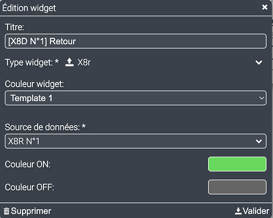Confirm changes with Valider

click(x=252, y=211)
